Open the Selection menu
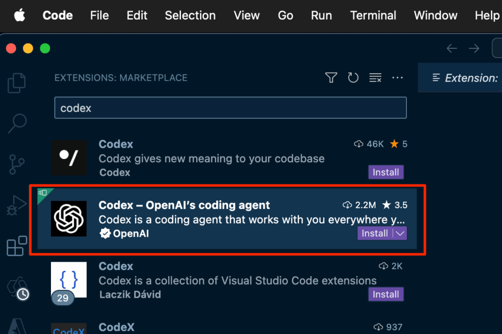 [x=190, y=16]
